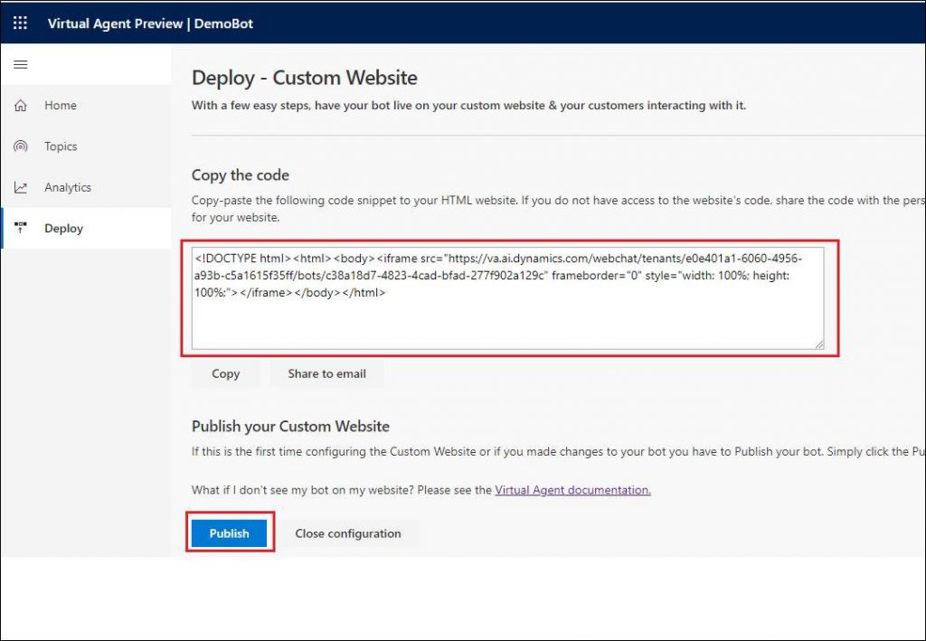Click the Share to email button
The height and width of the screenshot is (641, 926).
click(x=326, y=373)
